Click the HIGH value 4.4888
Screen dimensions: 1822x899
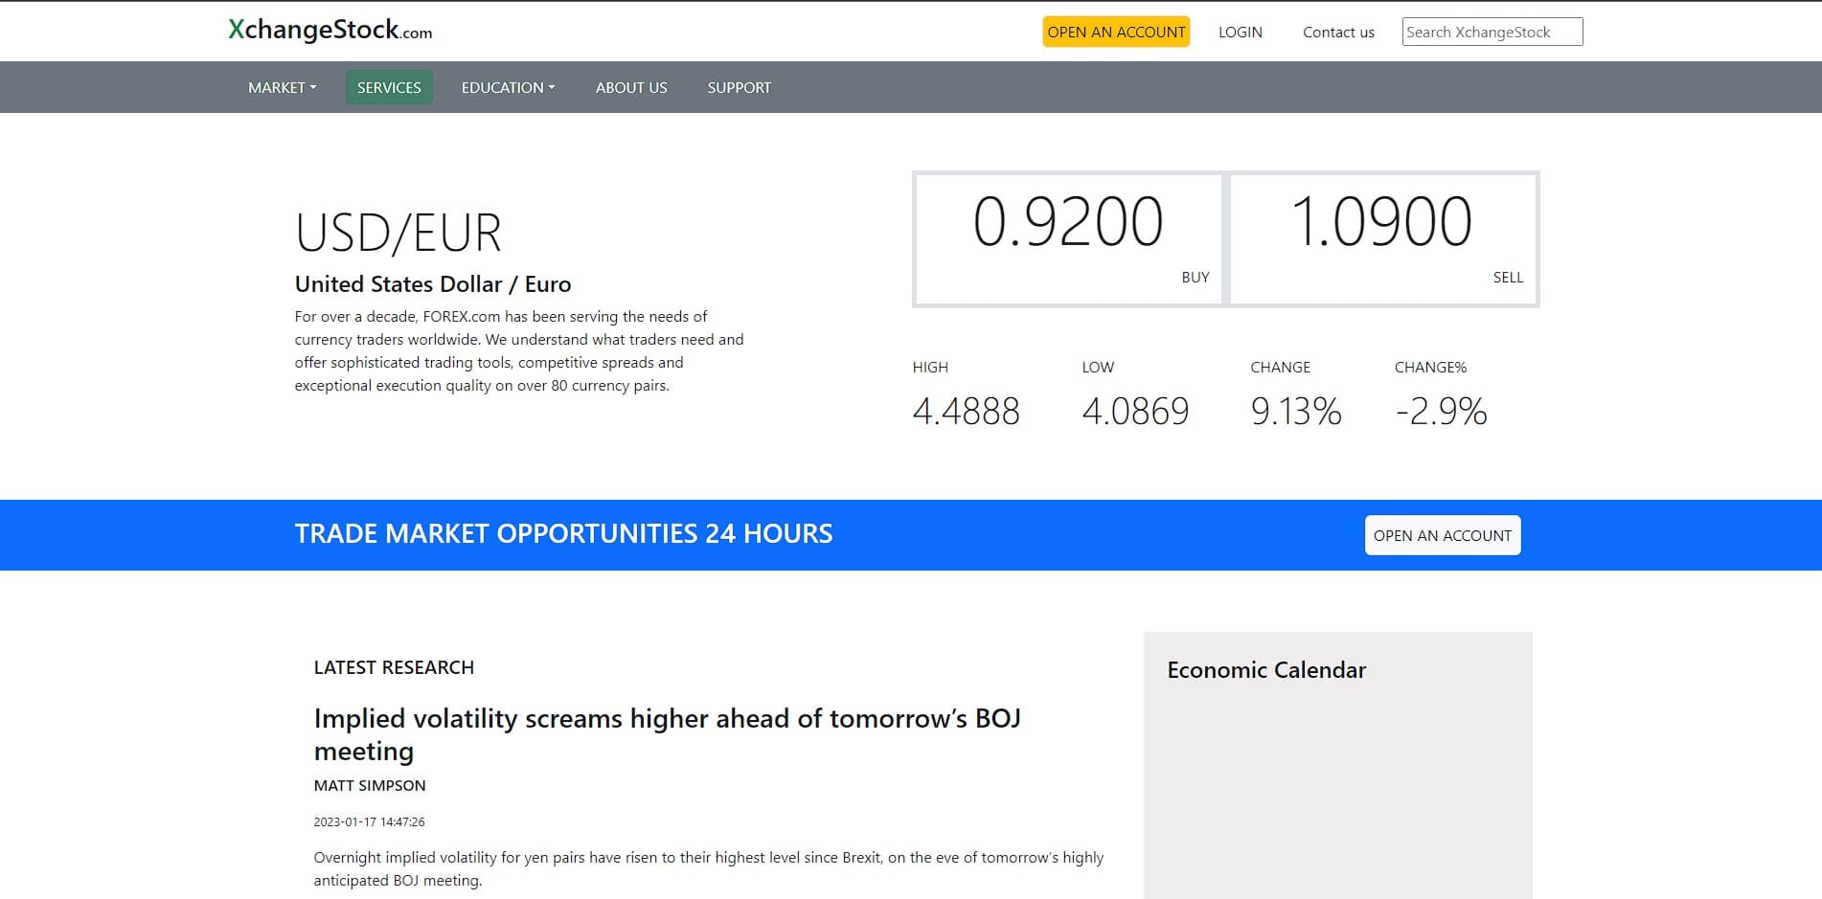[966, 412]
